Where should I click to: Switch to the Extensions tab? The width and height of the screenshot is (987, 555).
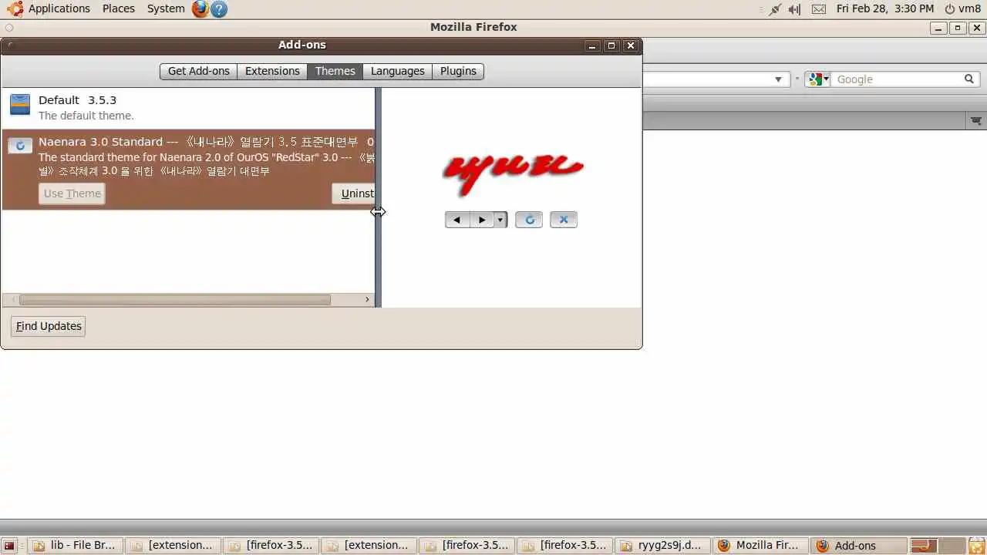272,71
